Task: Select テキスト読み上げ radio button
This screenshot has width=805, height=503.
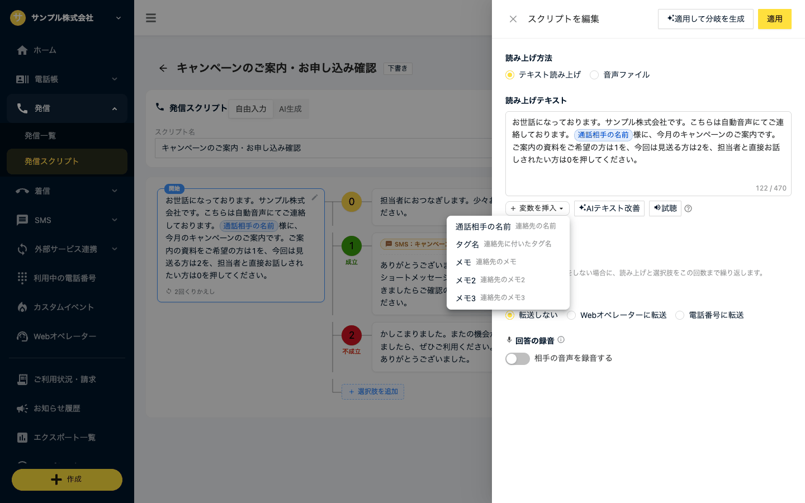Action: pos(509,75)
